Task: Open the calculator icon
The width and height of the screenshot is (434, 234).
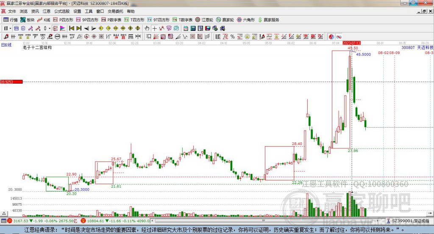Action: [x=193, y=28]
